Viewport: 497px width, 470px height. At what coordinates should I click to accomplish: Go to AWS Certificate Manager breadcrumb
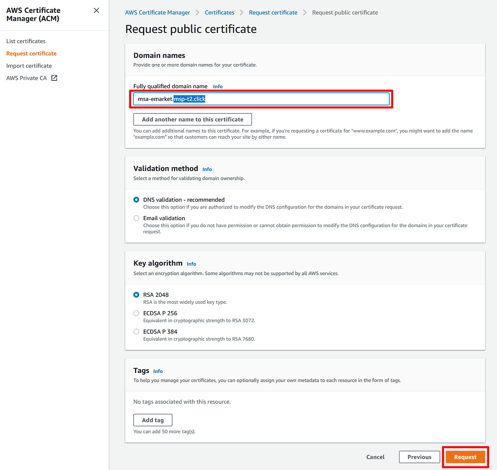pyautogui.click(x=158, y=12)
